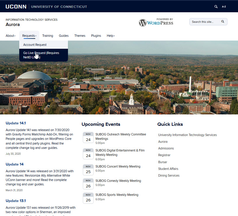
Task: Click the Aurora site title
Action: 13,25
